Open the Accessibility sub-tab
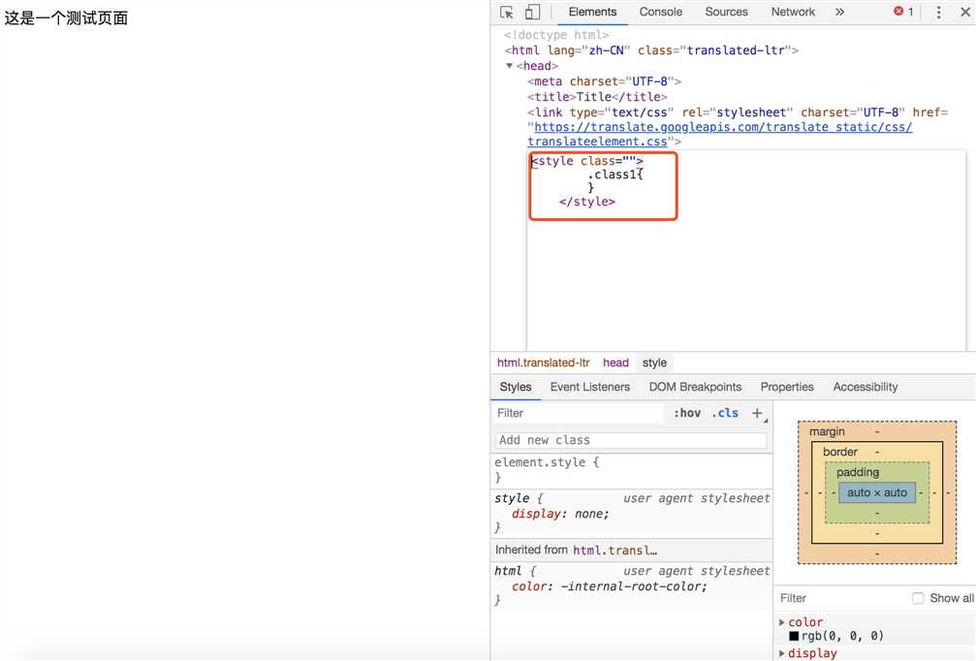Screen dimensions: 976x661 (x=866, y=387)
